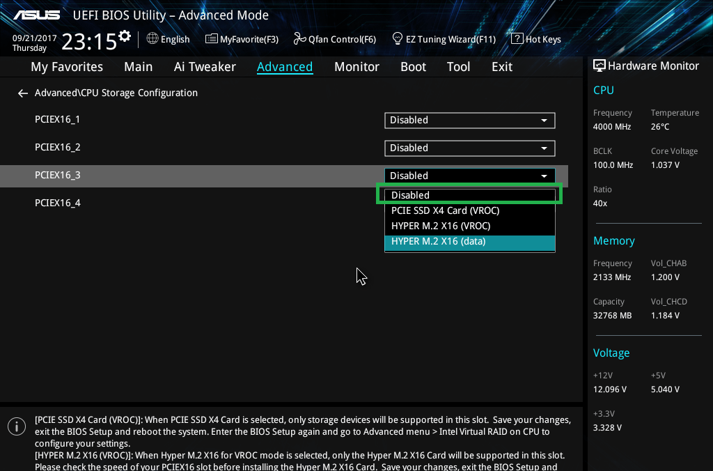The width and height of the screenshot is (713, 471).
Task: Click the CPU section heading
Action: point(604,90)
